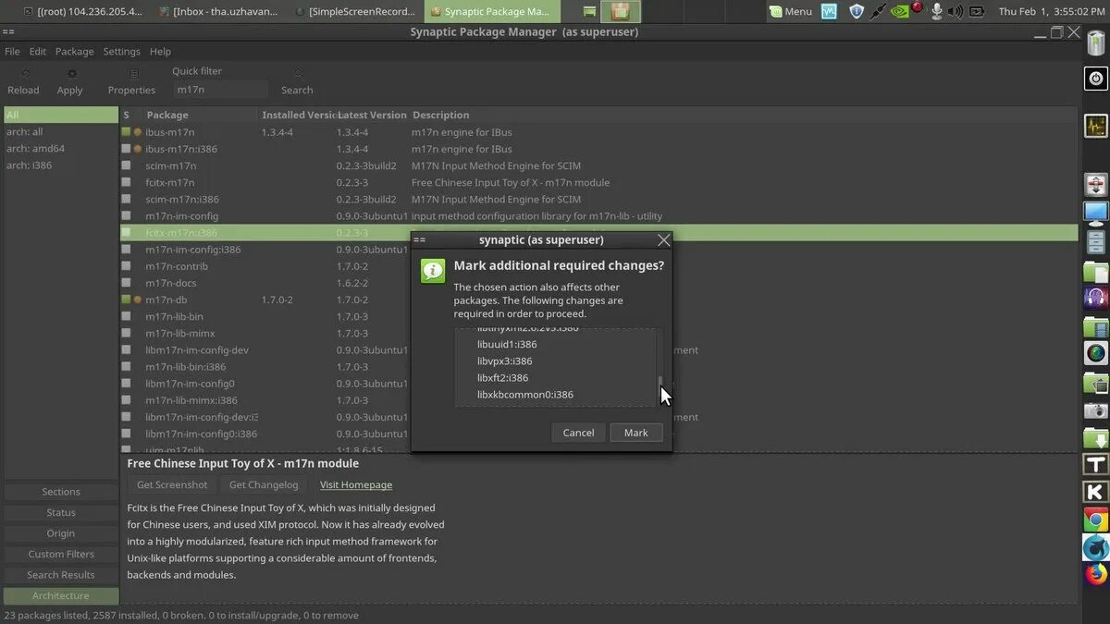Screen dimensions: 1110x624
Task: Toggle status box for ibus-m17n
Action: 126,132
